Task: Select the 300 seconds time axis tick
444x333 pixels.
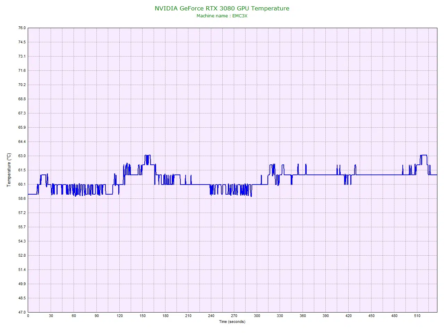Action: point(257,316)
